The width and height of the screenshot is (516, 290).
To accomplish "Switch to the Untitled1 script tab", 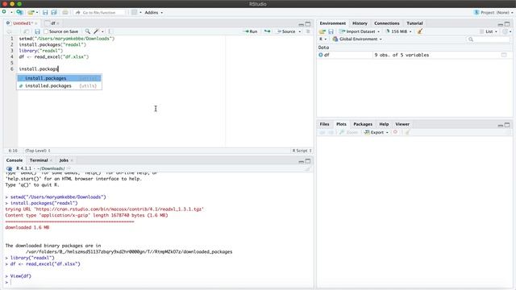I will [x=22, y=23].
